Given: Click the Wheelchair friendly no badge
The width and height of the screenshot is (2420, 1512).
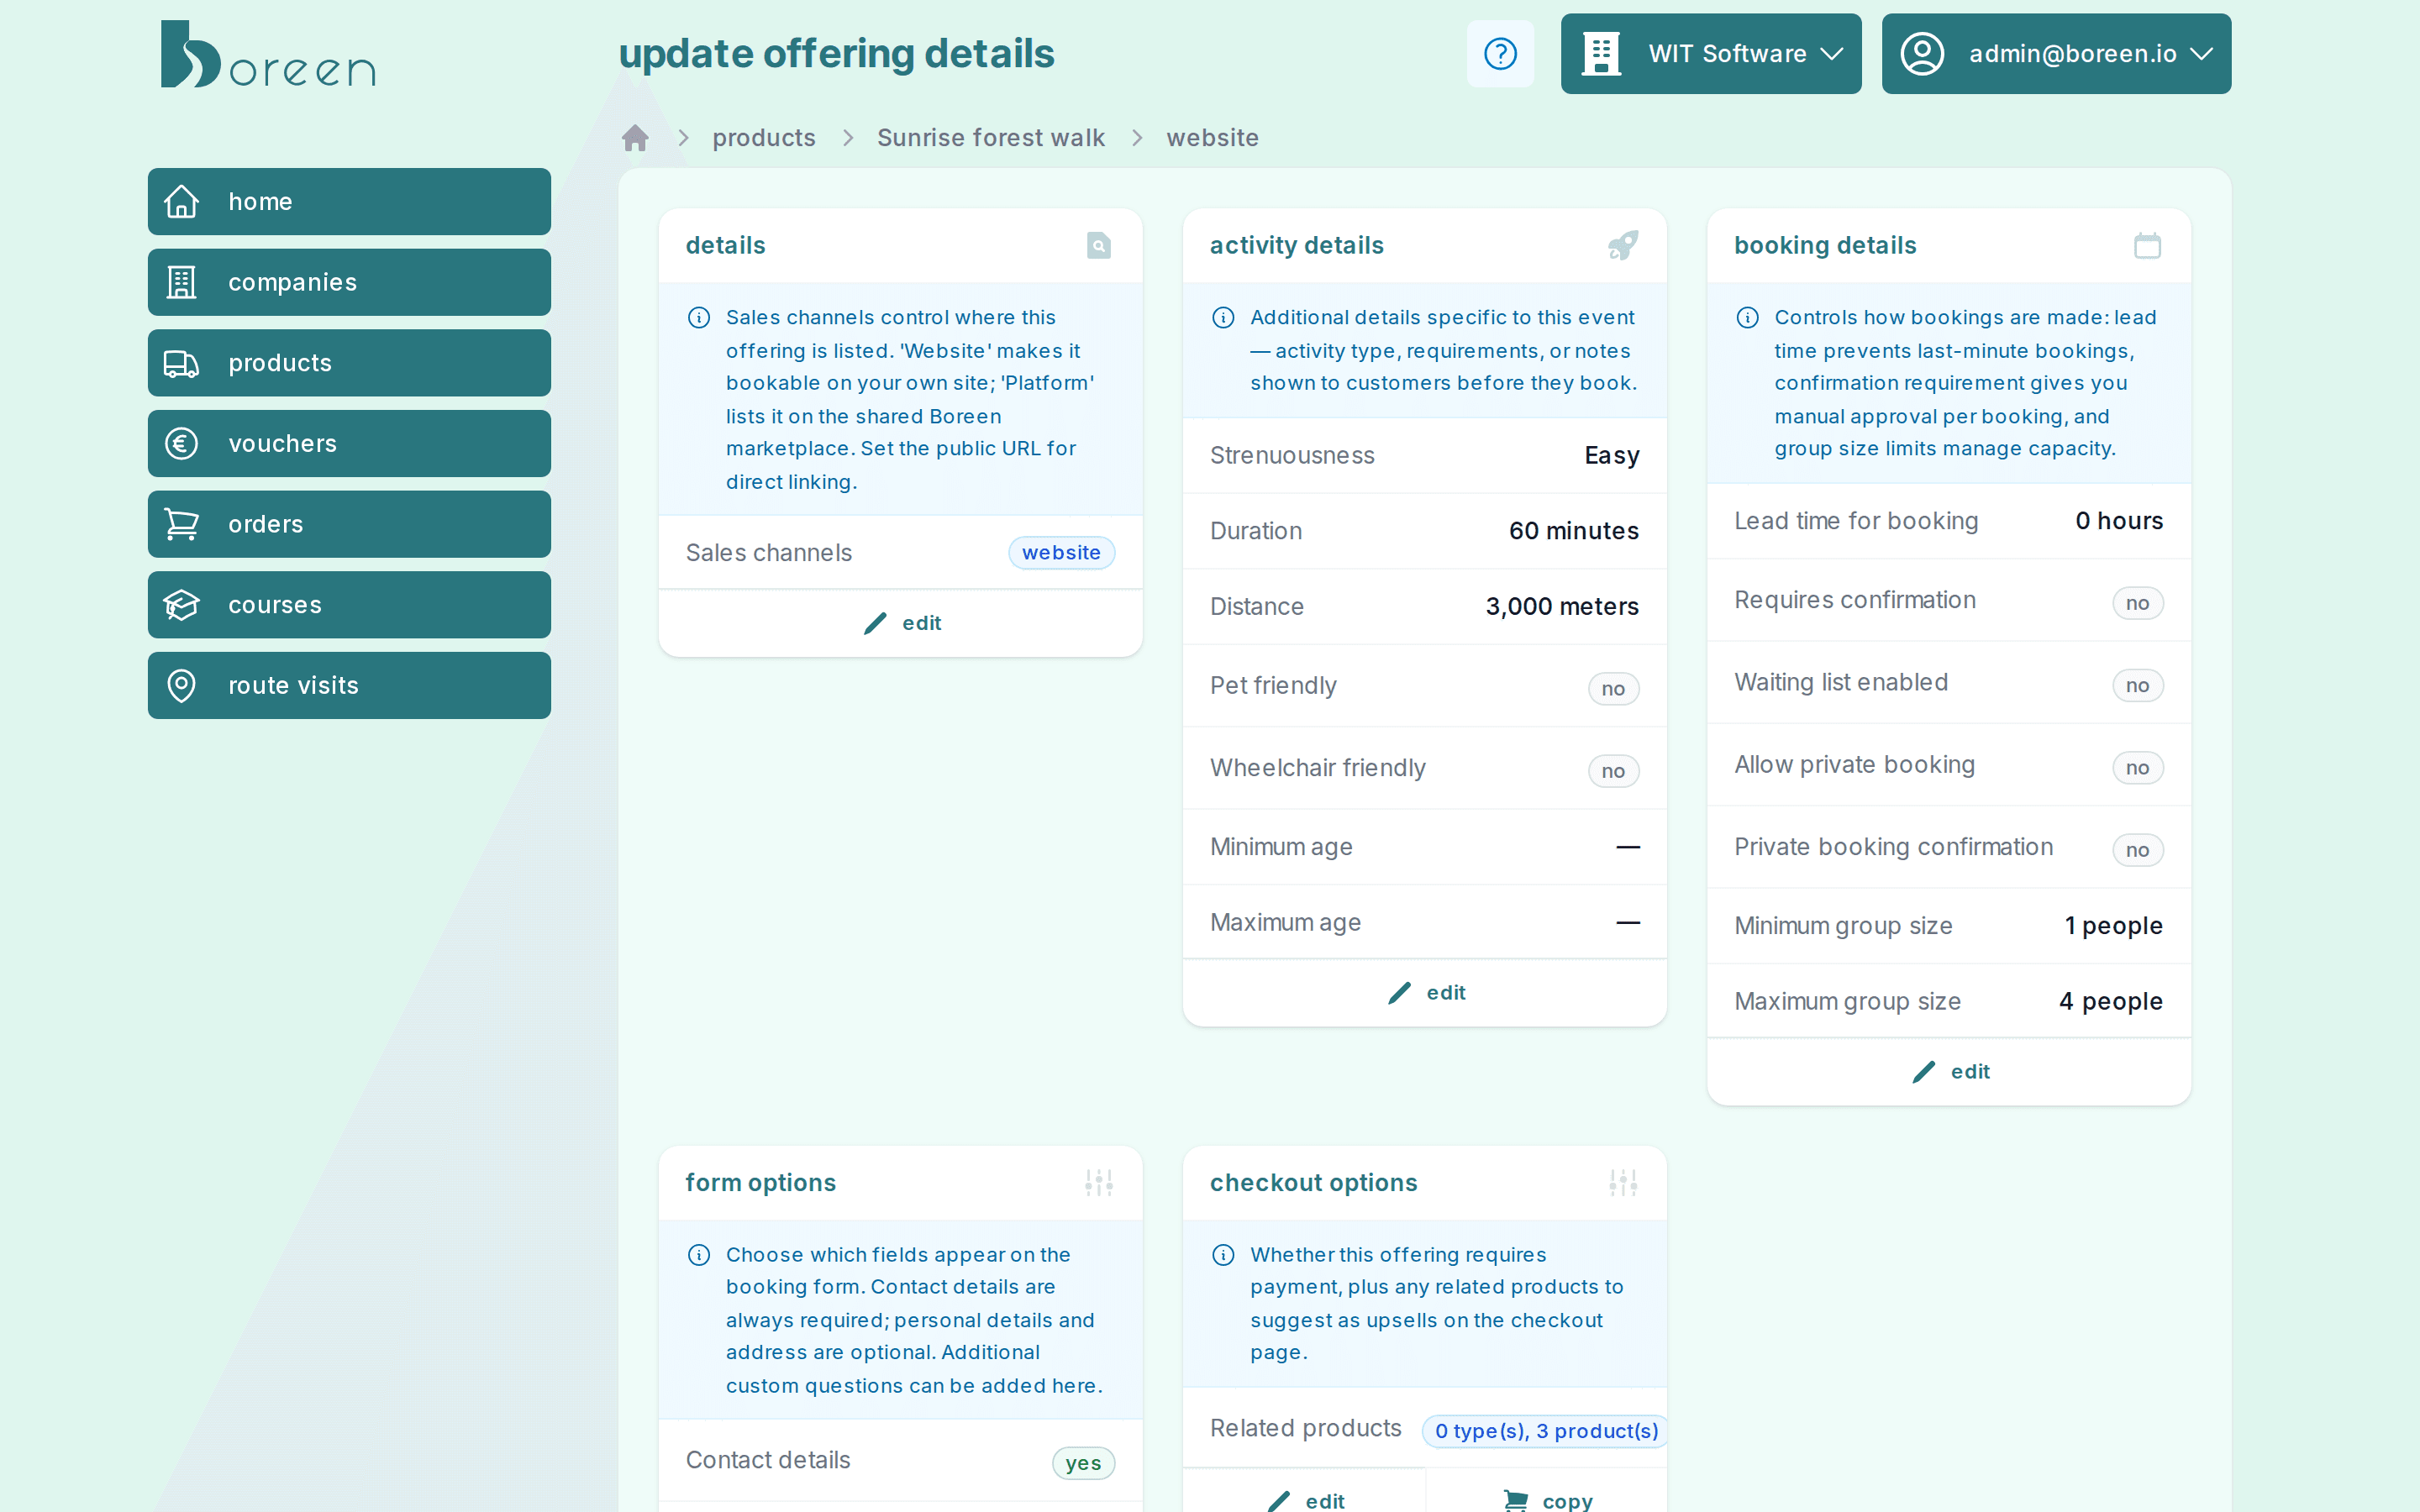Looking at the screenshot, I should coord(1613,771).
